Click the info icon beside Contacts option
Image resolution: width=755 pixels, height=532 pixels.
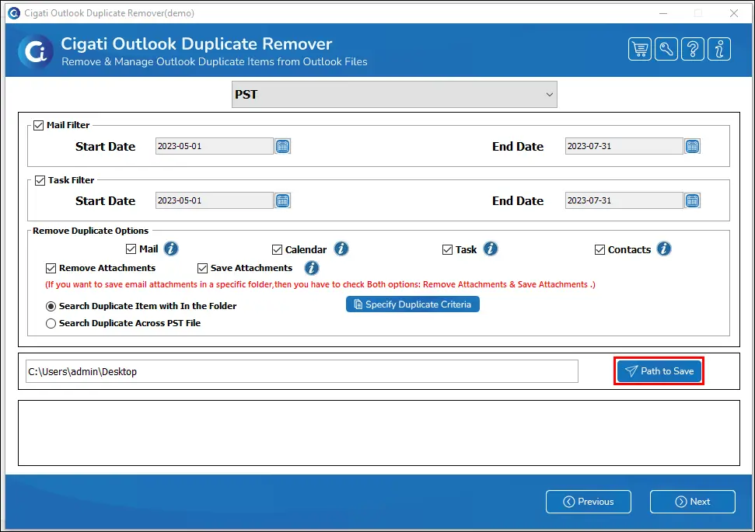[663, 249]
